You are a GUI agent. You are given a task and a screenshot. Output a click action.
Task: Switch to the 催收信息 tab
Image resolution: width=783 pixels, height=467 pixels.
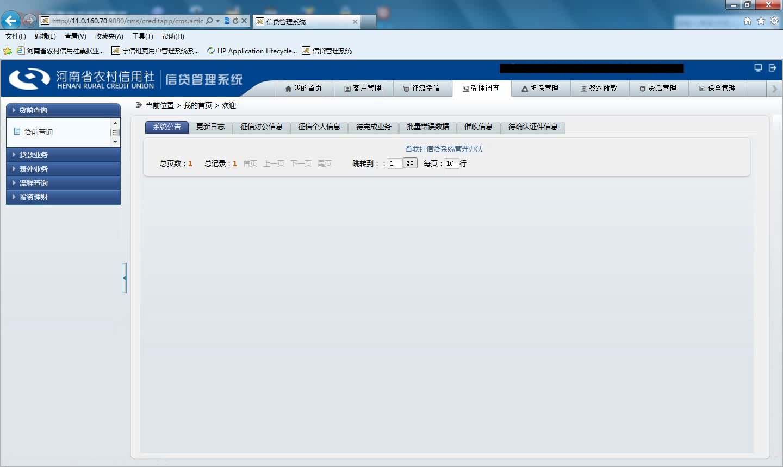click(478, 127)
